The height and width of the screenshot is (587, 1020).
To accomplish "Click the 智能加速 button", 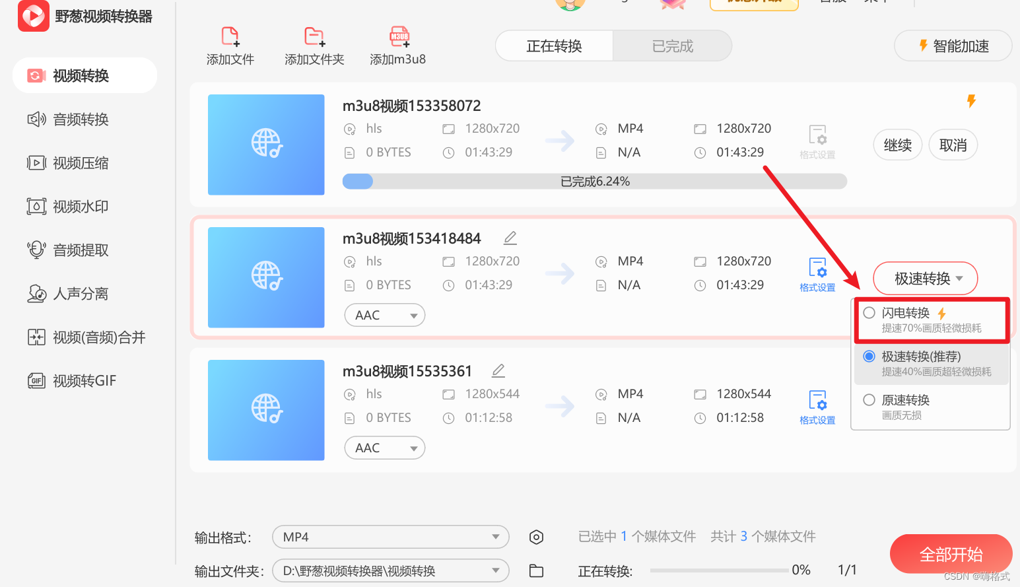I will pyautogui.click(x=953, y=46).
